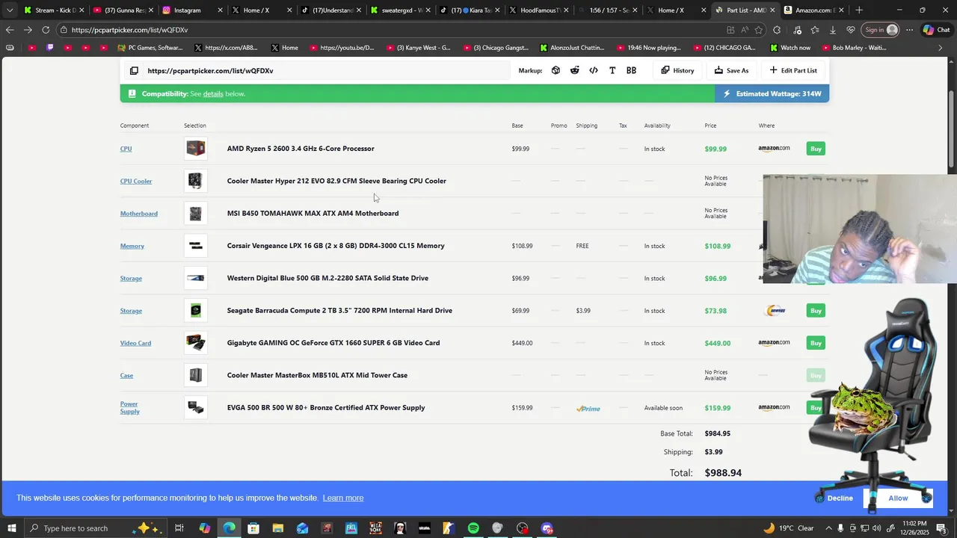This screenshot has width=957, height=538.
Task: Select the HTML code markup icon
Action: 594,70
